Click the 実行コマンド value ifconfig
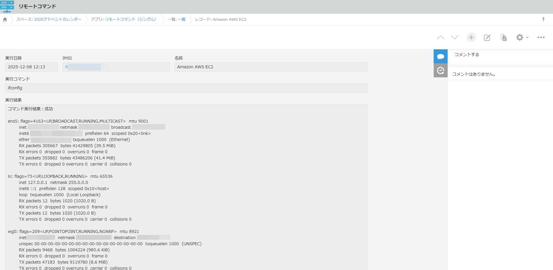The height and width of the screenshot is (270, 553). (187, 88)
